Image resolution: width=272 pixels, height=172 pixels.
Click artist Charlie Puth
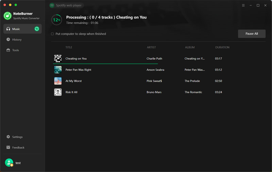(154, 58)
